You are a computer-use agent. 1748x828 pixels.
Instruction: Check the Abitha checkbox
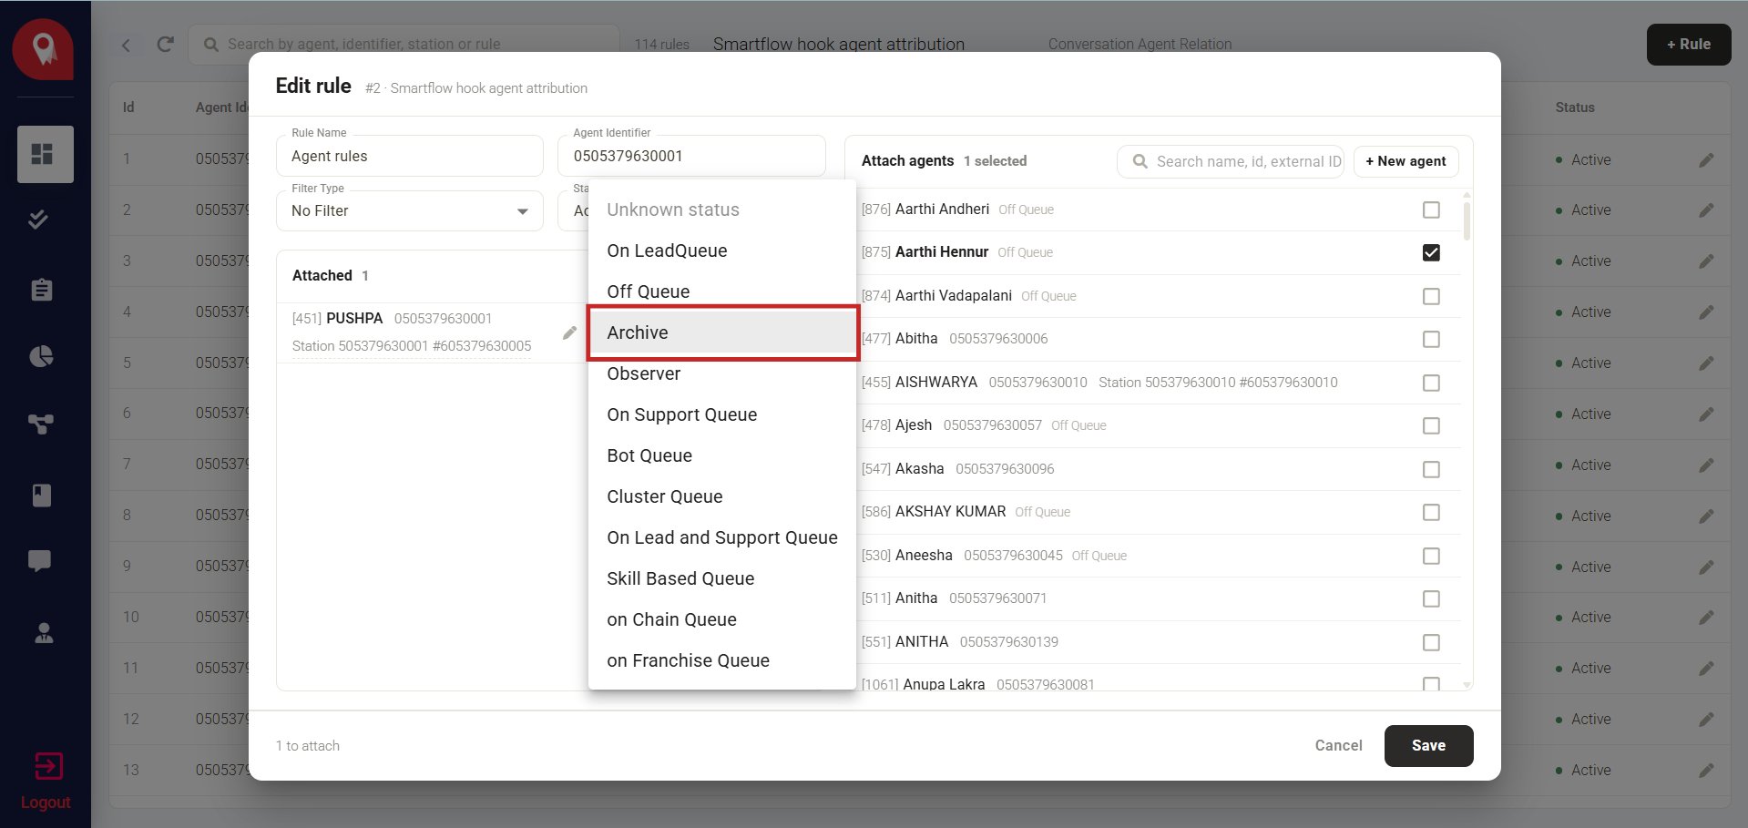1431,339
